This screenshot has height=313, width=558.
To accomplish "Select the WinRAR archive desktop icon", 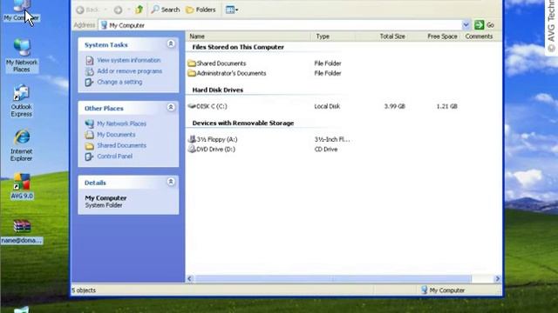I will pyautogui.click(x=22, y=232).
